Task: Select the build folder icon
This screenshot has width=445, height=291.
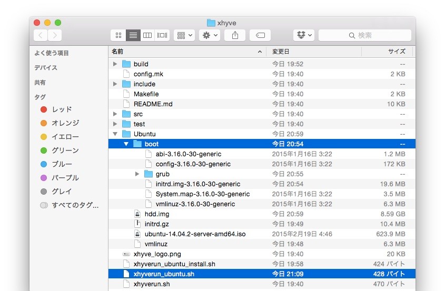Action: tap(126, 64)
